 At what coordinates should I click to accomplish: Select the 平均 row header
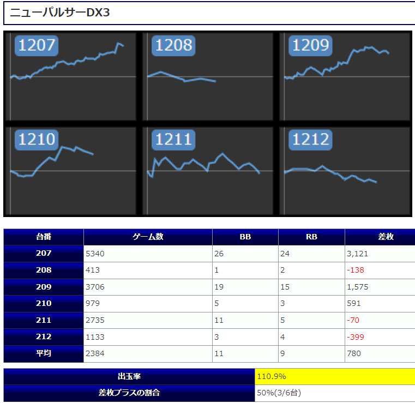click(x=44, y=353)
